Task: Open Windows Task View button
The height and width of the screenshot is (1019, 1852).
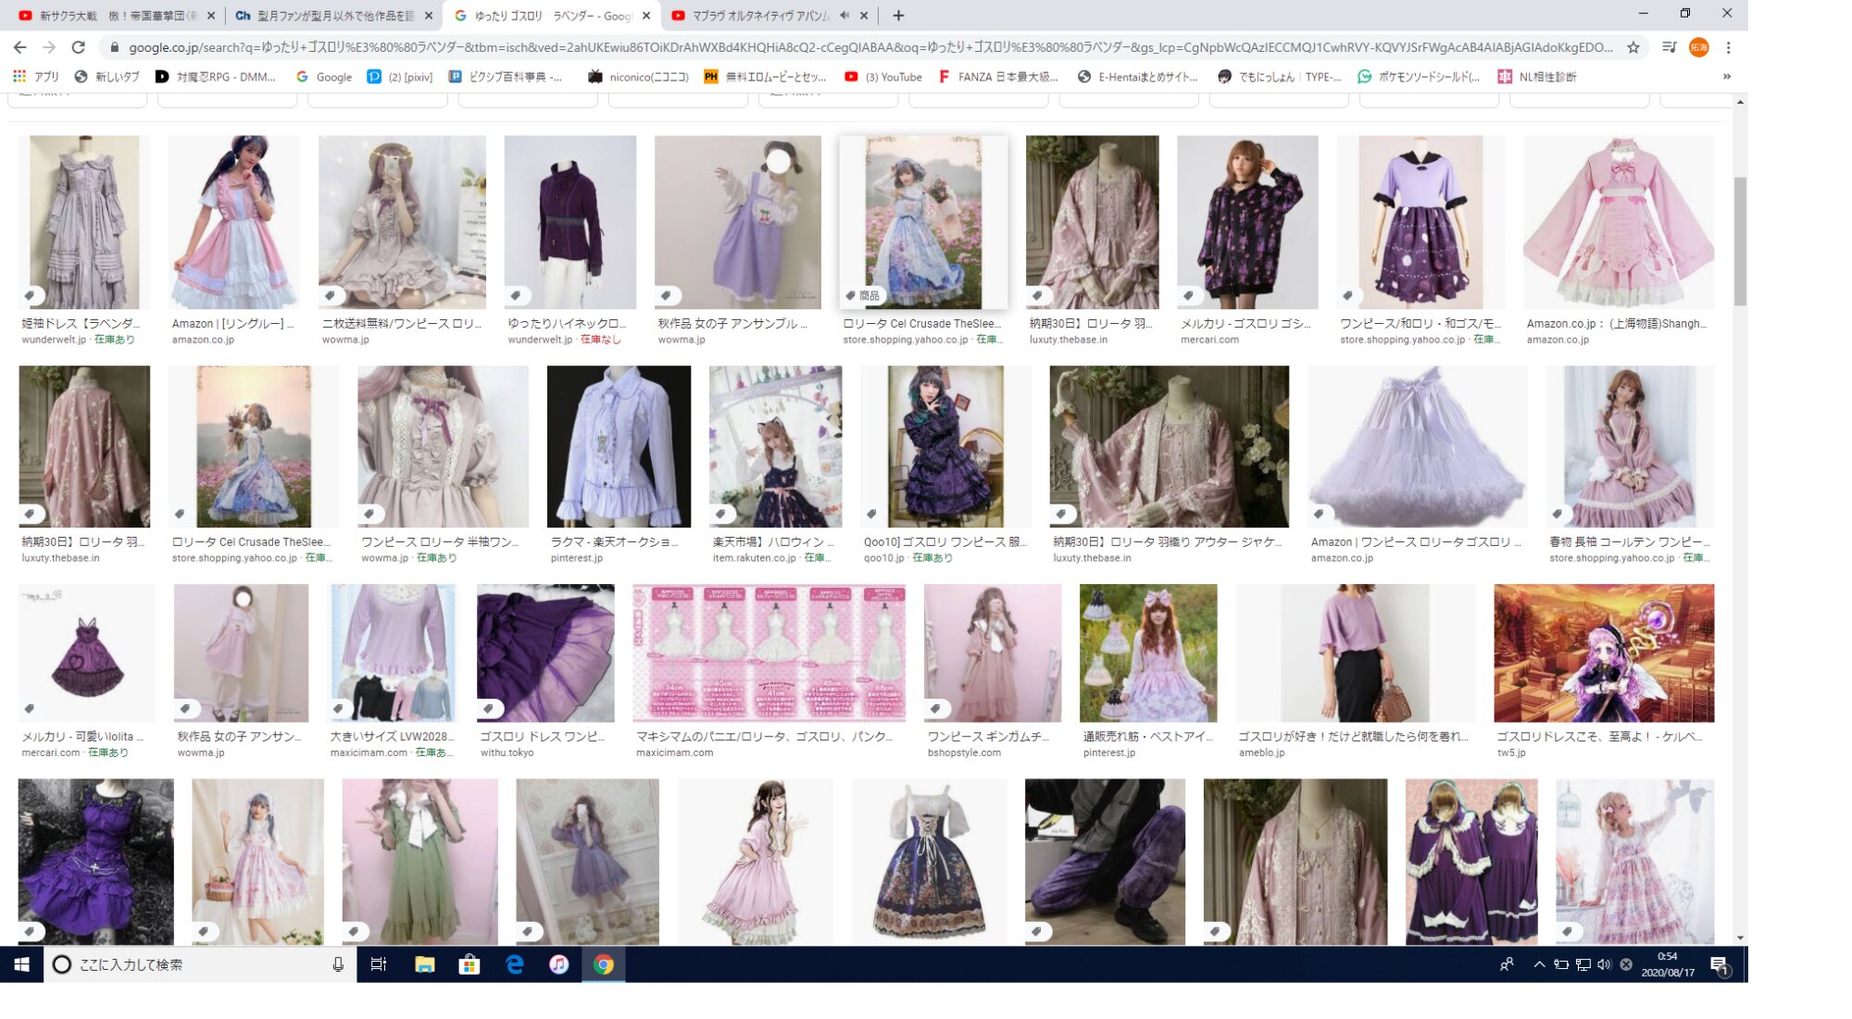Action: 378,964
